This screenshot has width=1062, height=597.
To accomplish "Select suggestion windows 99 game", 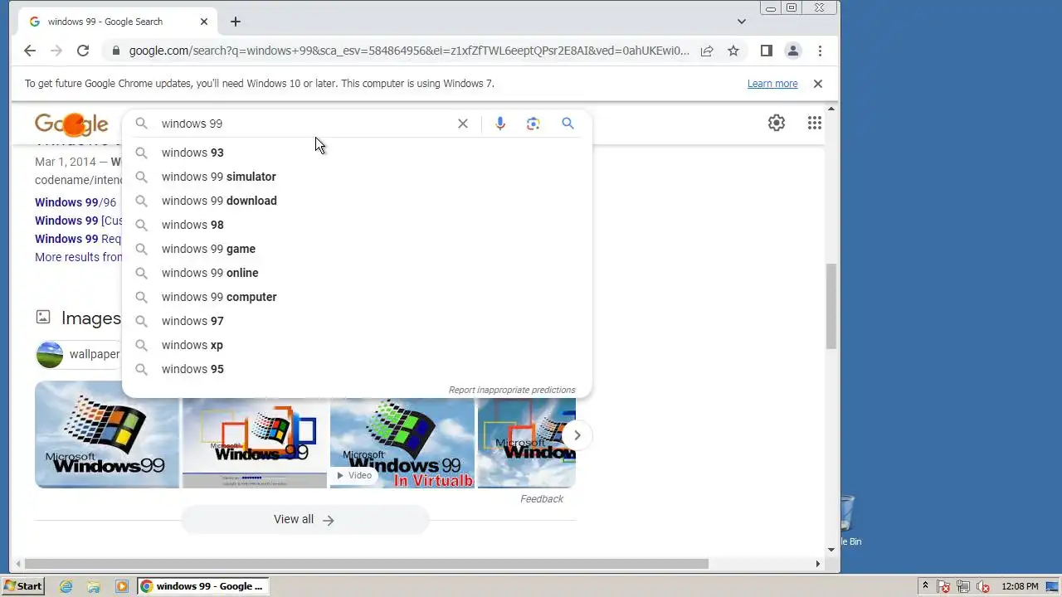I will click(357, 249).
